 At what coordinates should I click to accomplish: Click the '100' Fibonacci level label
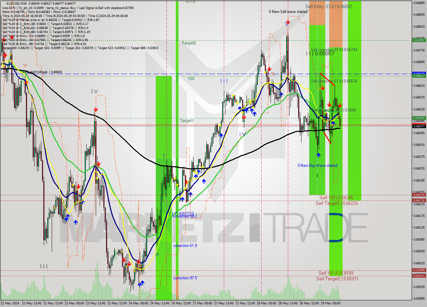tap(191, 79)
